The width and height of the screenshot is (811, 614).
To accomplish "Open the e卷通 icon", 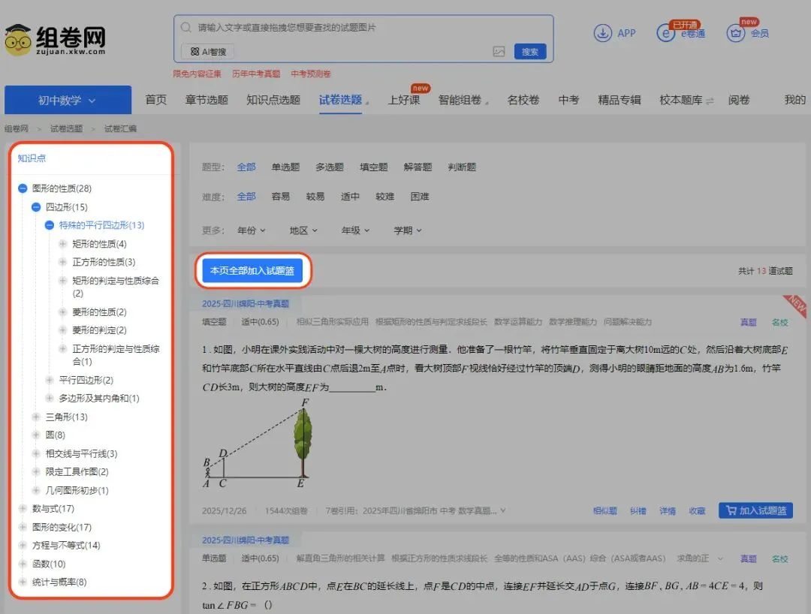I will [665, 34].
